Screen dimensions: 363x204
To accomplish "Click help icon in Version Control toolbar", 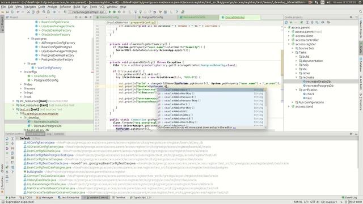I will (12, 172).
